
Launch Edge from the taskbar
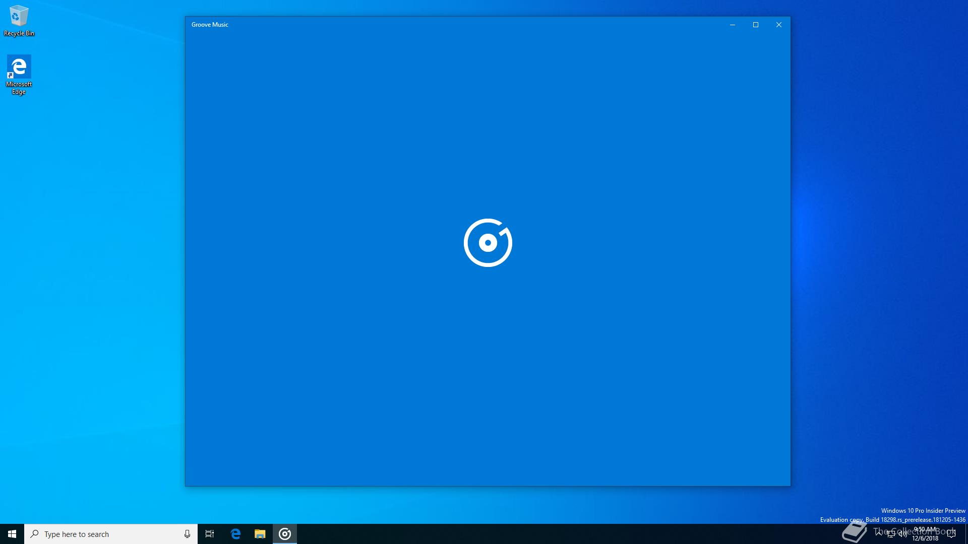235,534
